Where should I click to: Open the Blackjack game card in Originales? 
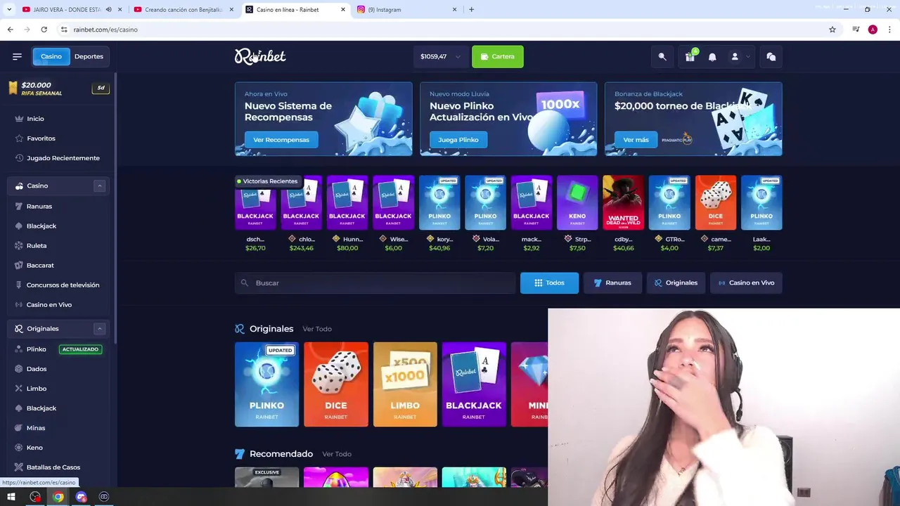474,384
